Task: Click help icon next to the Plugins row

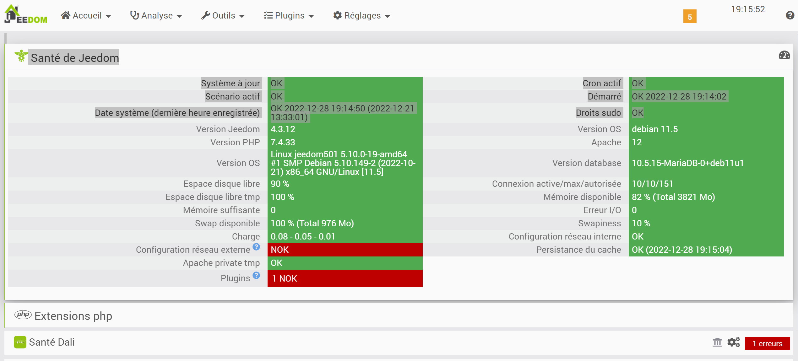Action: point(256,276)
